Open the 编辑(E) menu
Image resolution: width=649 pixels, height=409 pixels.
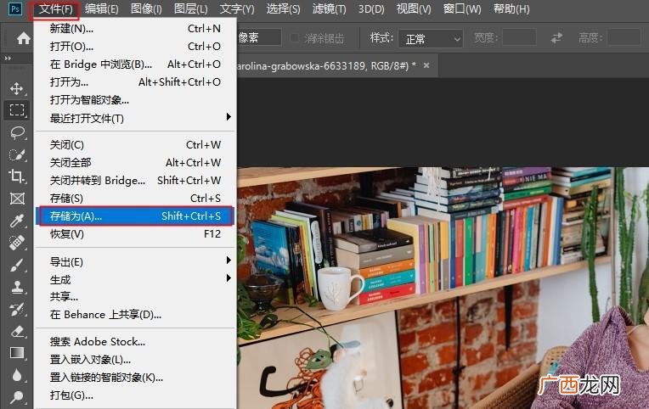click(101, 8)
